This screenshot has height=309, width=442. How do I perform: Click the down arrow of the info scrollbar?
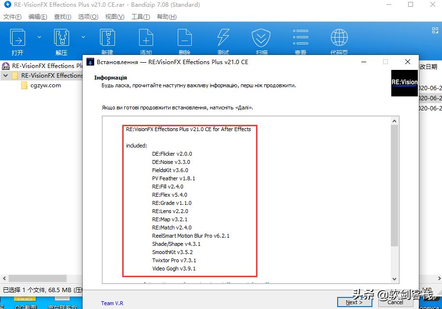click(395, 279)
